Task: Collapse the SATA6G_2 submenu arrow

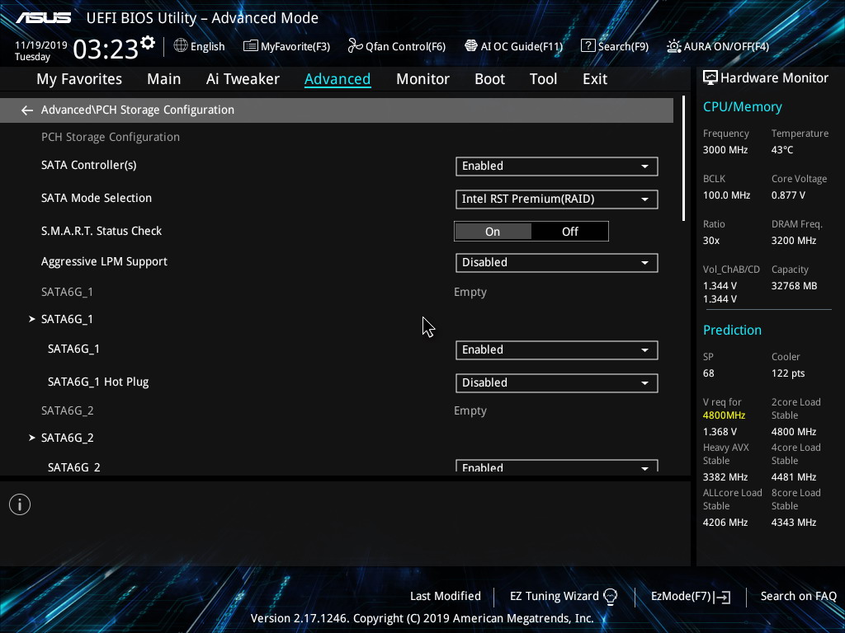Action: click(x=32, y=438)
